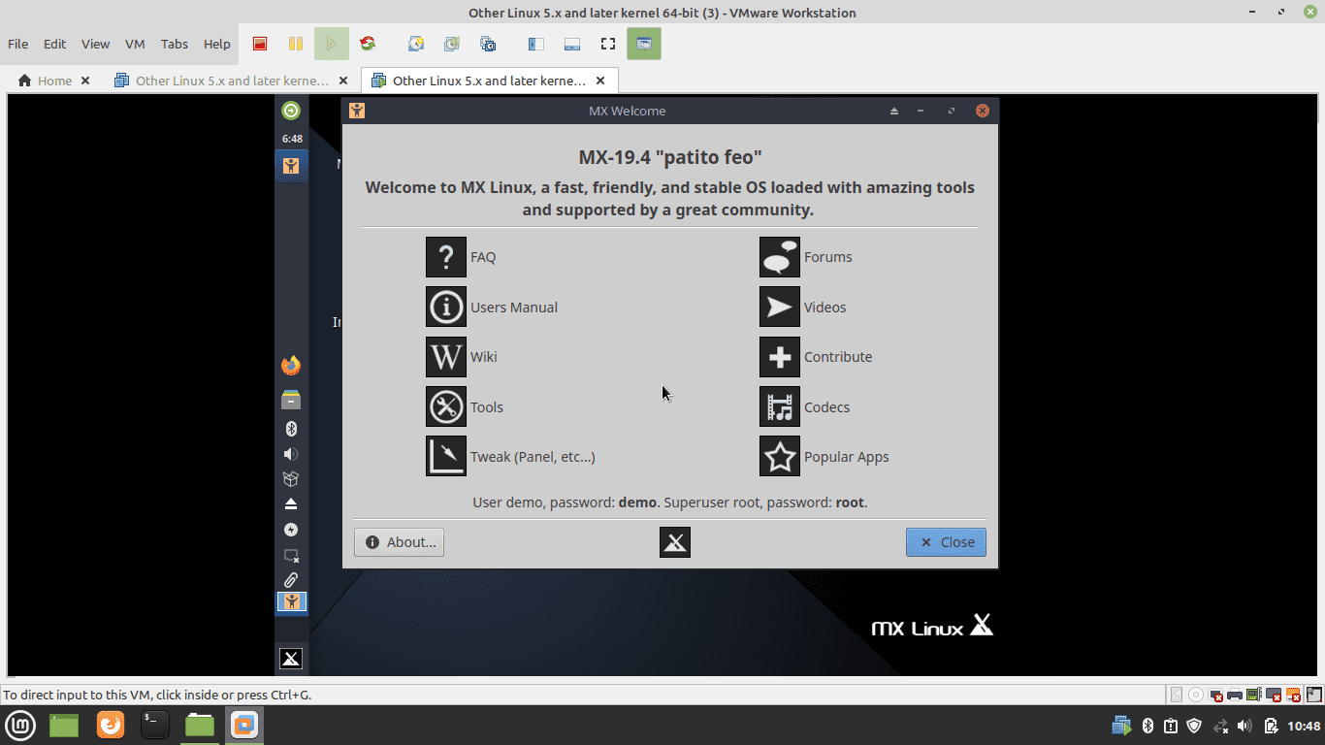Click the paperclip clipboard icon in the MX panel

point(291,580)
